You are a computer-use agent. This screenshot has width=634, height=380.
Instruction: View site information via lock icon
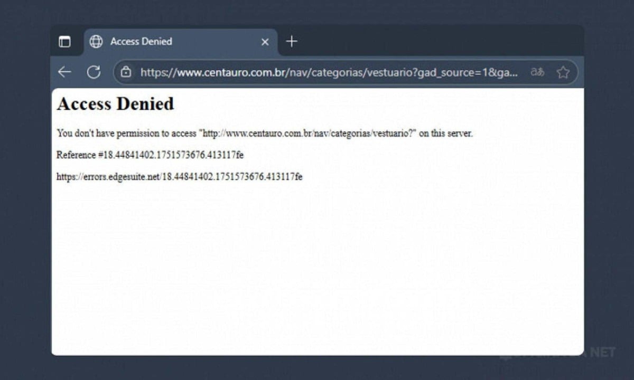click(126, 72)
